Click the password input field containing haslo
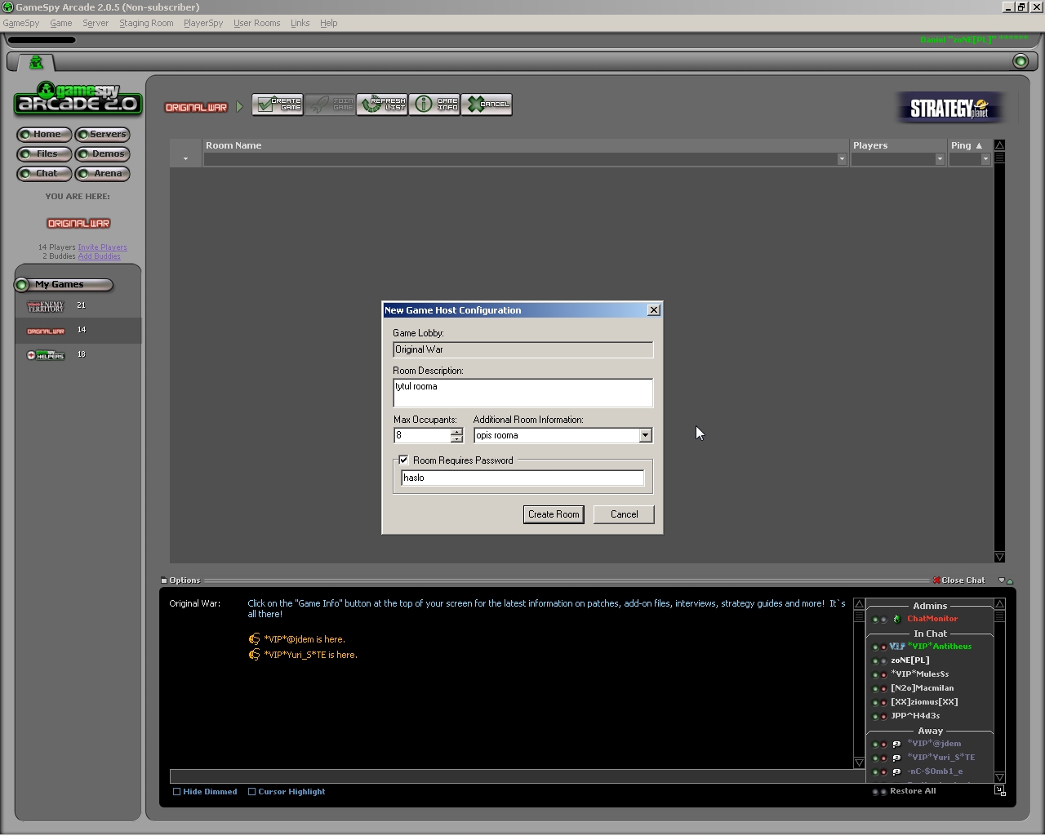Screen dimensions: 1045x836 pos(522,478)
